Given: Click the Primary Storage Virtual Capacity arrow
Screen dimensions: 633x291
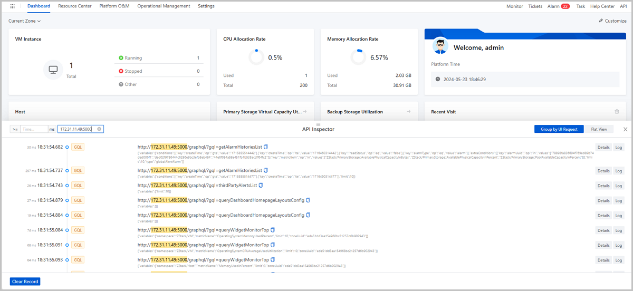Looking at the screenshot, I should tap(305, 112).
